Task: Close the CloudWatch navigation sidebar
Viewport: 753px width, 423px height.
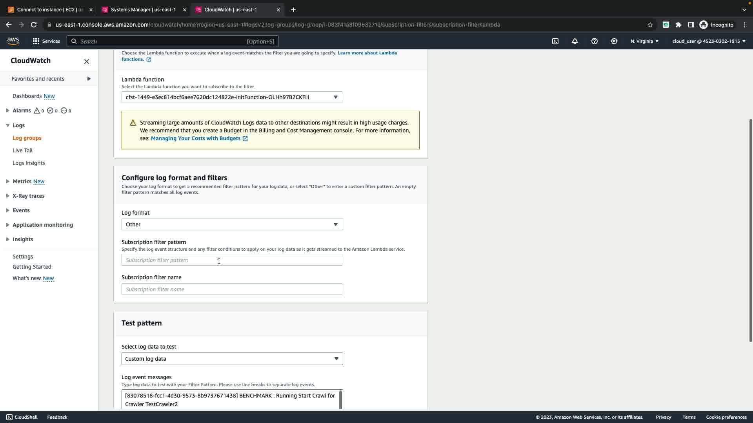Action: [87, 61]
